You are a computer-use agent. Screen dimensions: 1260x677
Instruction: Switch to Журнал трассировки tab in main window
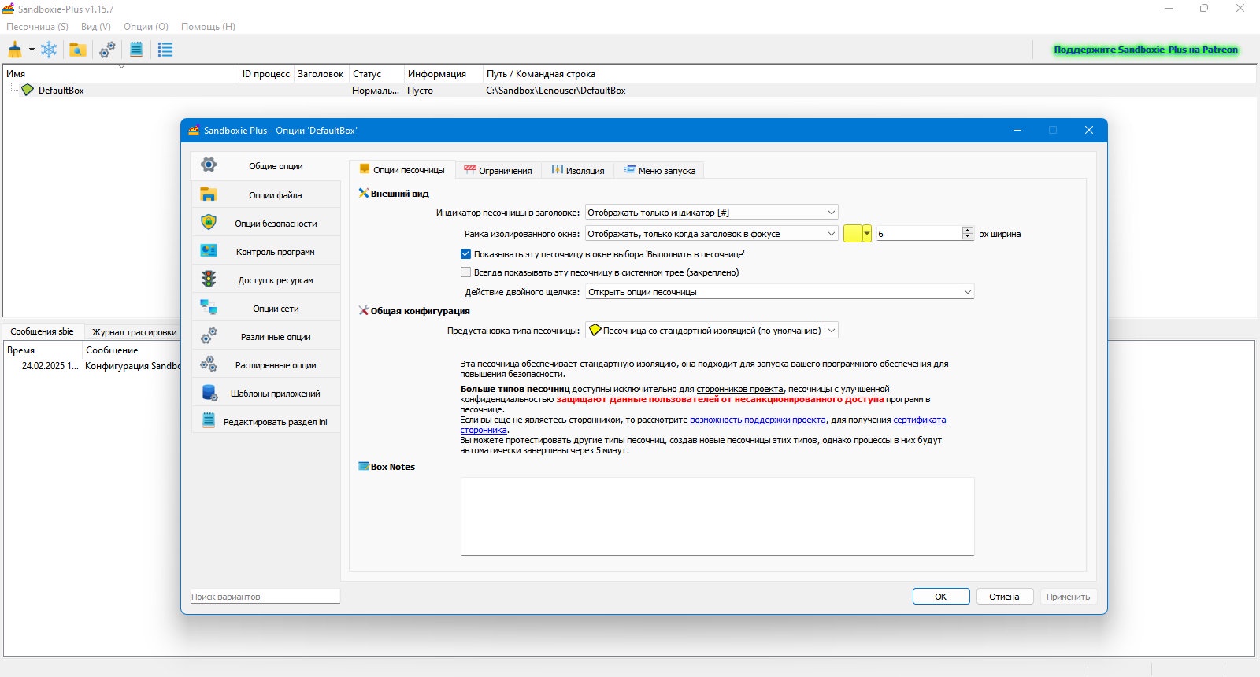[134, 332]
